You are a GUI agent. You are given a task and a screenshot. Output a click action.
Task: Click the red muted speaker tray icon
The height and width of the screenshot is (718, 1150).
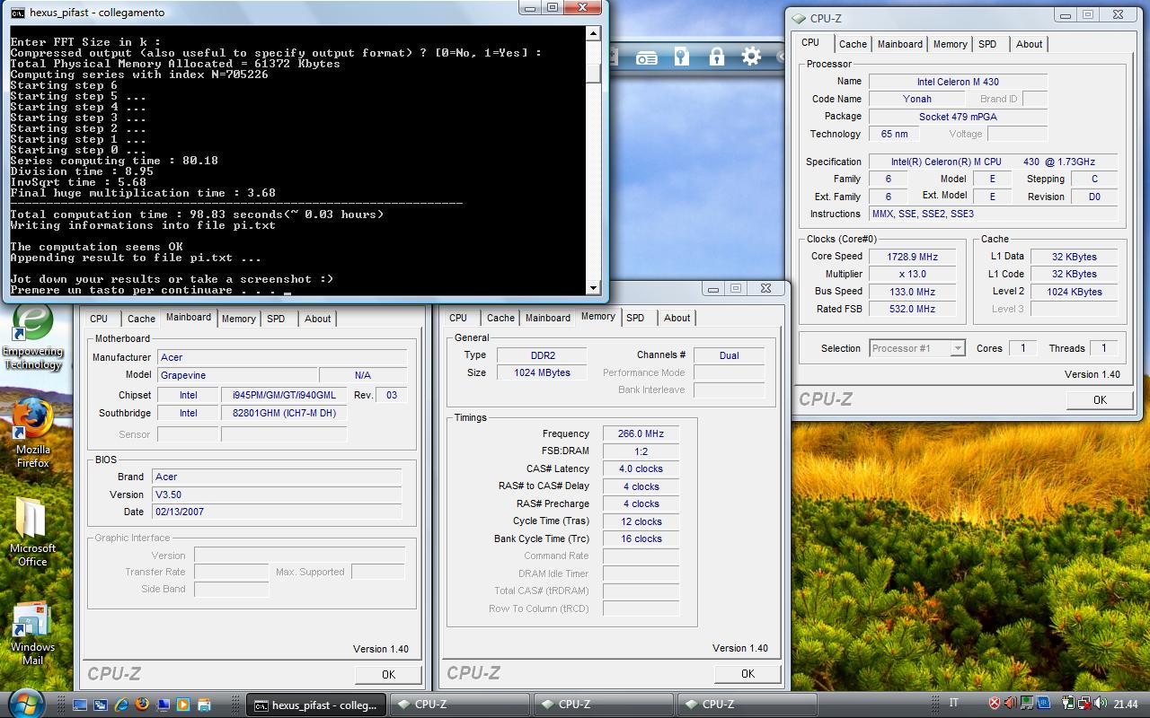[1010, 704]
